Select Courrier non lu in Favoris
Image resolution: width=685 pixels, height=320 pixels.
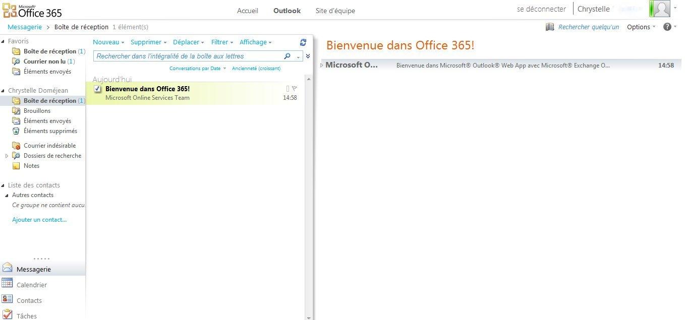click(45, 61)
